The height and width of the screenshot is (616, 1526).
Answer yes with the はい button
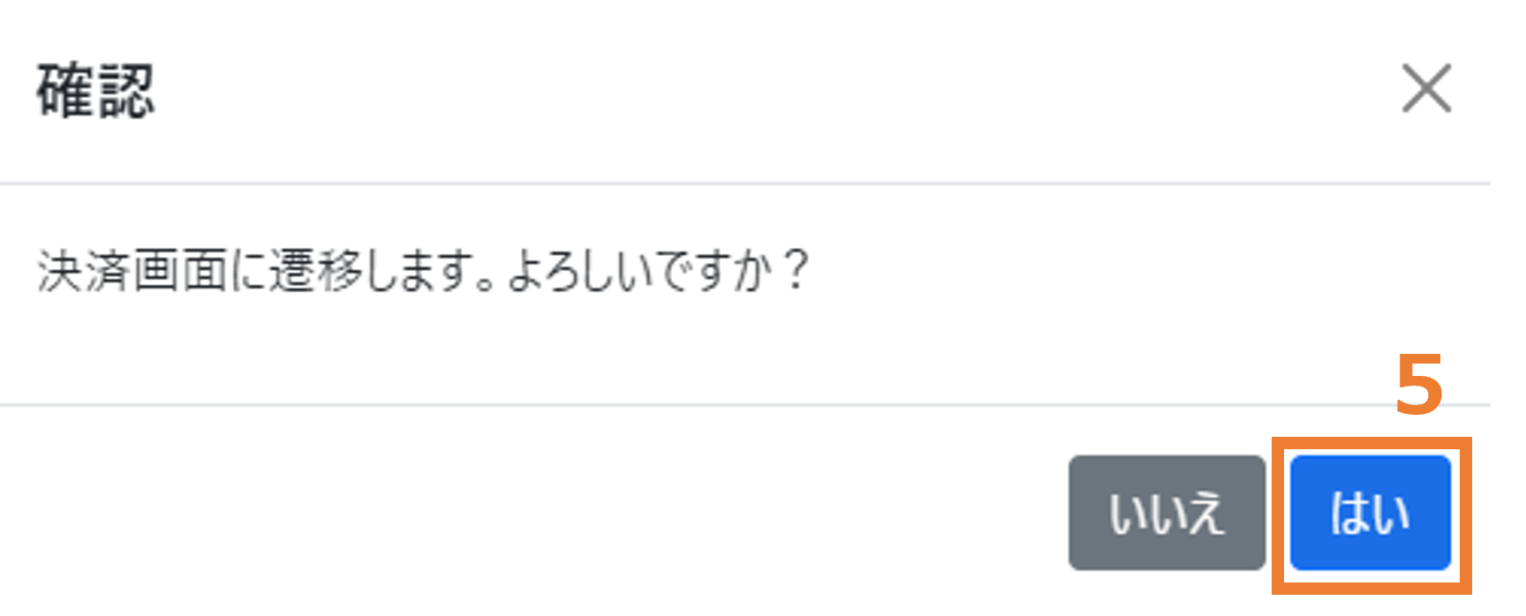(x=1371, y=513)
